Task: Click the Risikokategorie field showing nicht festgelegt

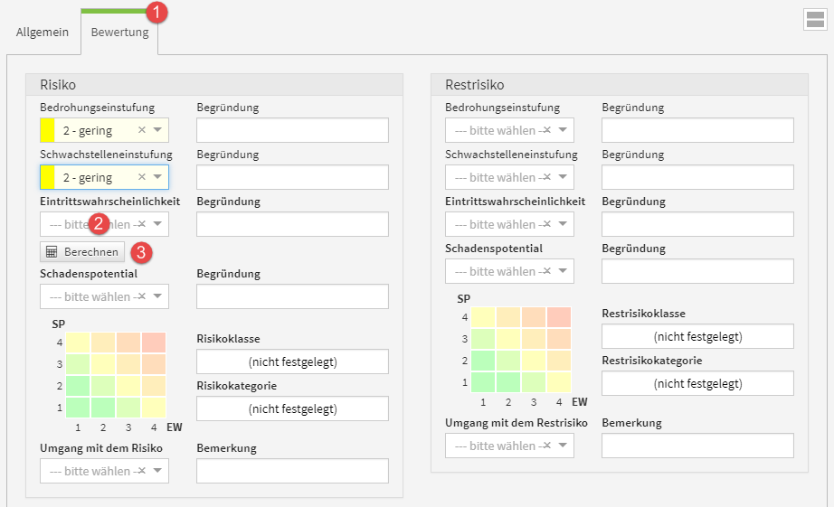Action: point(292,408)
